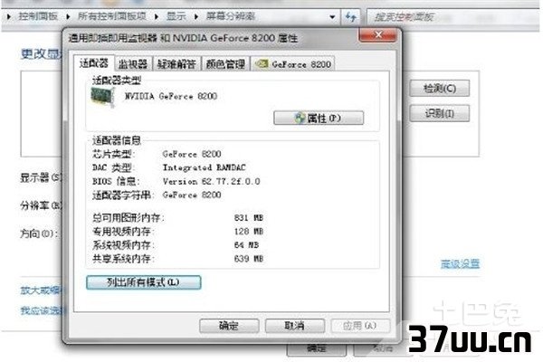Open the GeForce 8200 tab
Viewport: 543px width, 362px height.
pyautogui.click(x=292, y=64)
